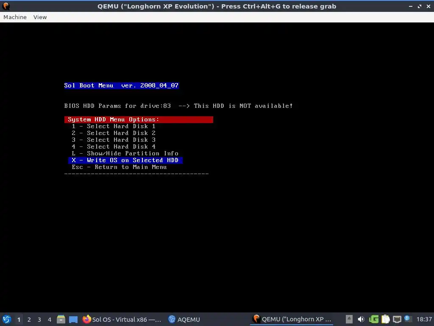Click the QEMU logo in title bar

click(x=6, y=6)
